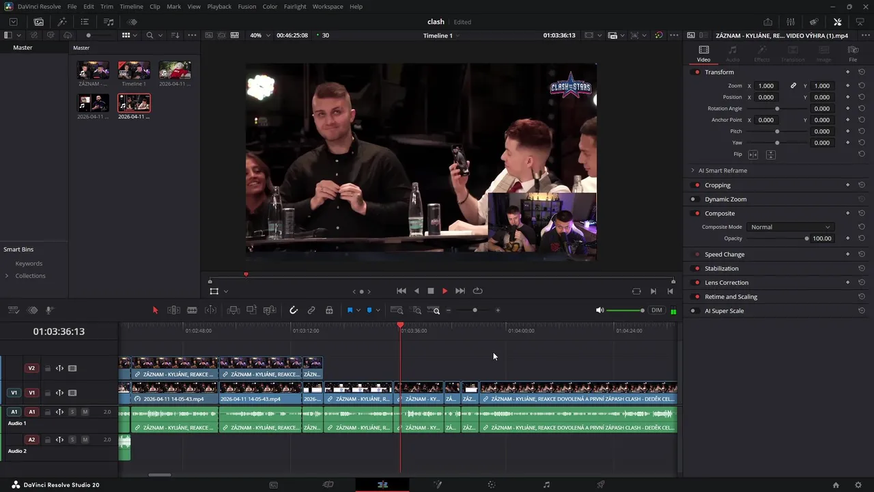Mute the Audio 2 track (M)
The height and width of the screenshot is (492, 874).
click(x=85, y=439)
